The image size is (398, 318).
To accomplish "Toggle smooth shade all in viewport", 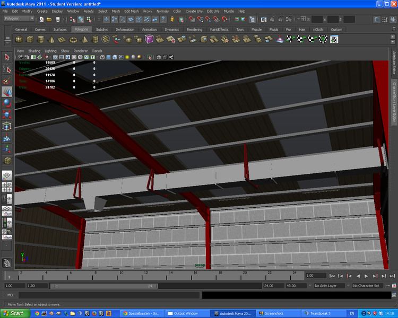I will tap(109, 57).
